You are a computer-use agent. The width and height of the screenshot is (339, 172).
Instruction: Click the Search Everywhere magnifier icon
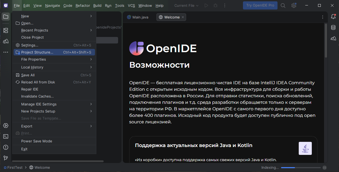coord(283,5)
